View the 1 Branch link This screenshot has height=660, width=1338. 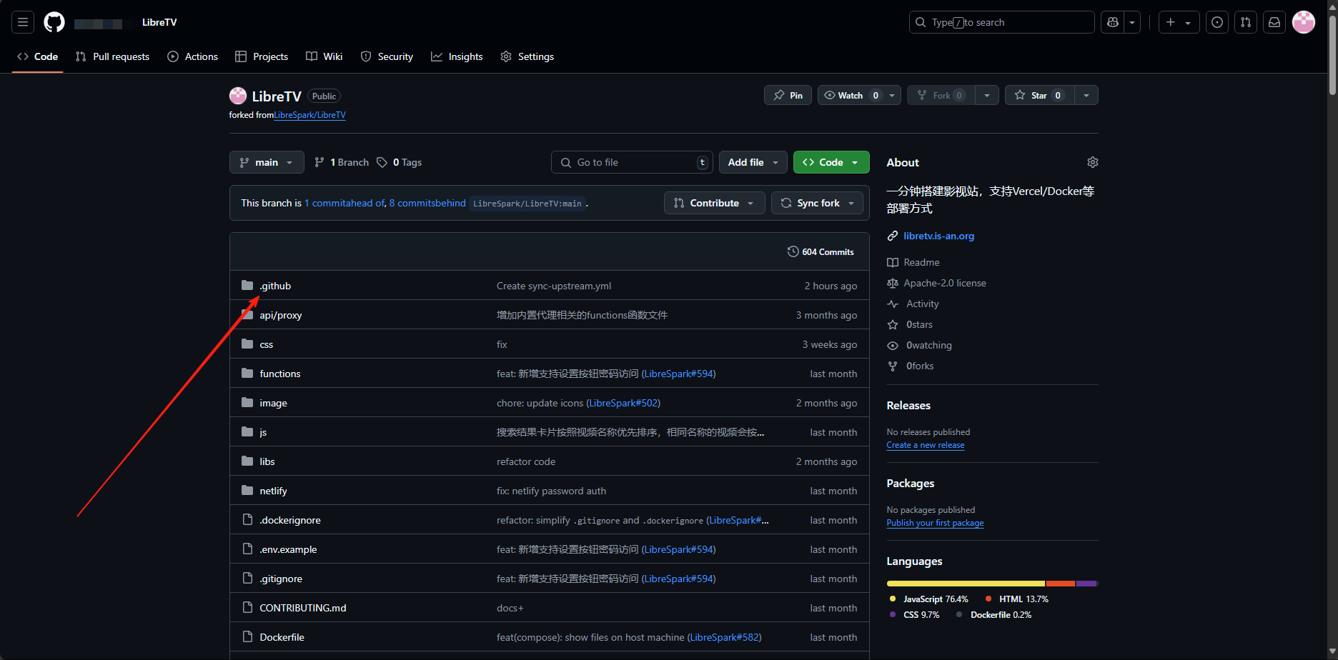342,162
